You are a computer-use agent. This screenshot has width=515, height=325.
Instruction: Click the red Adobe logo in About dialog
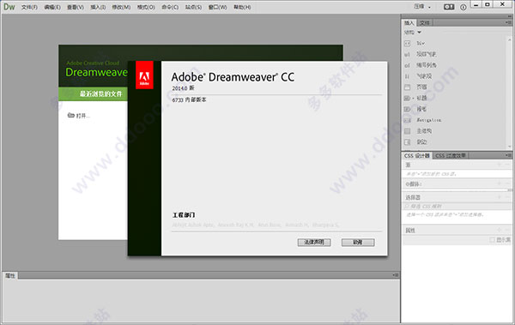144,75
